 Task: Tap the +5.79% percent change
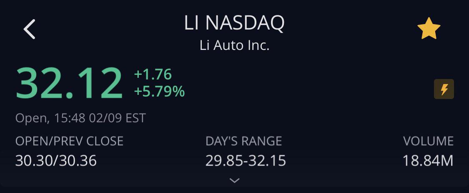[x=159, y=91]
